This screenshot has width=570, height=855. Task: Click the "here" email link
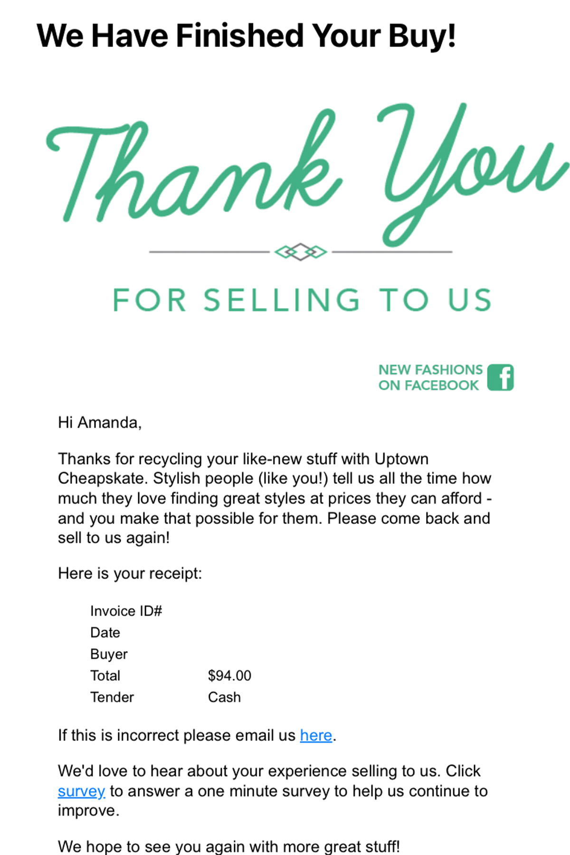316,735
